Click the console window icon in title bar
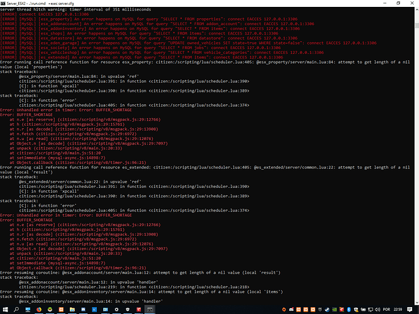The image size is (419, 314). click(x=4, y=3)
